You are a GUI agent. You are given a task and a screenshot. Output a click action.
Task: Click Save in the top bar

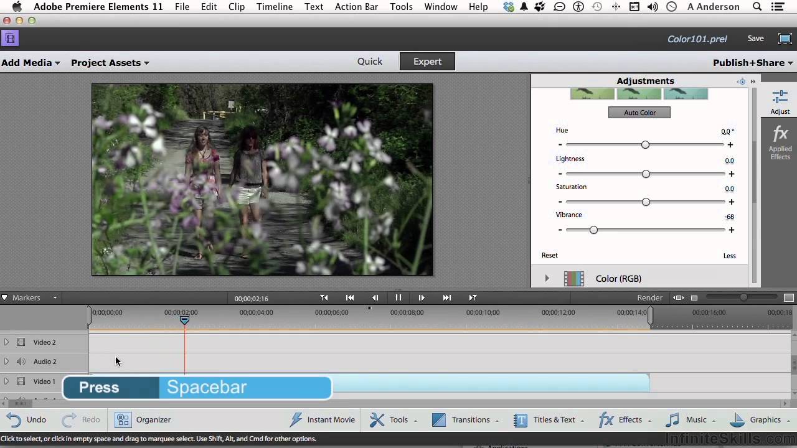(x=756, y=39)
